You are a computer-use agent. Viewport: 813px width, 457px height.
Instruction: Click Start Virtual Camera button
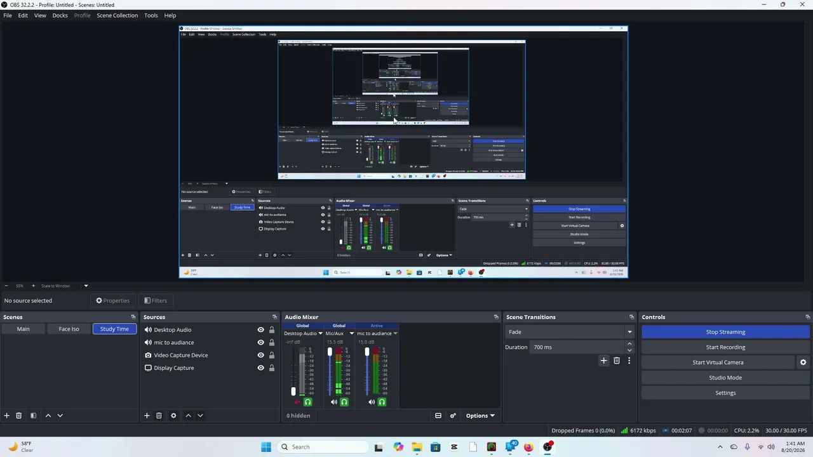pos(718,362)
